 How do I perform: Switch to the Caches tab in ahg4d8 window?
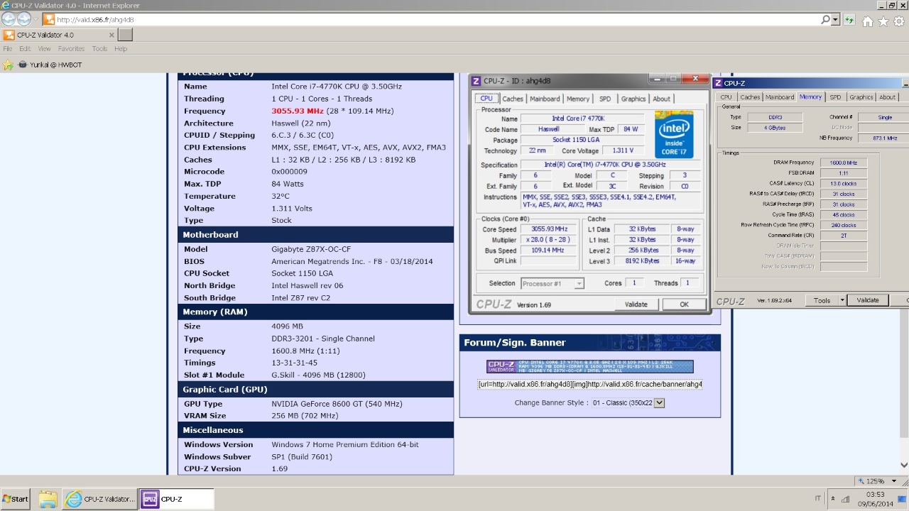[512, 99]
